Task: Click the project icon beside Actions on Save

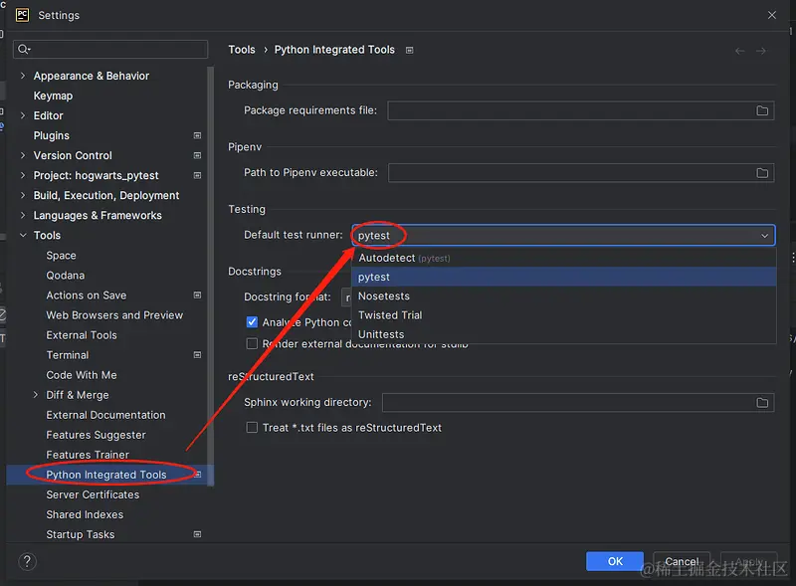Action: 197,295
